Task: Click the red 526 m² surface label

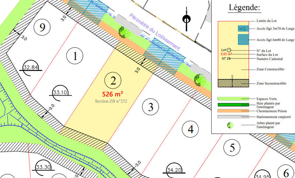Action: click(x=113, y=94)
